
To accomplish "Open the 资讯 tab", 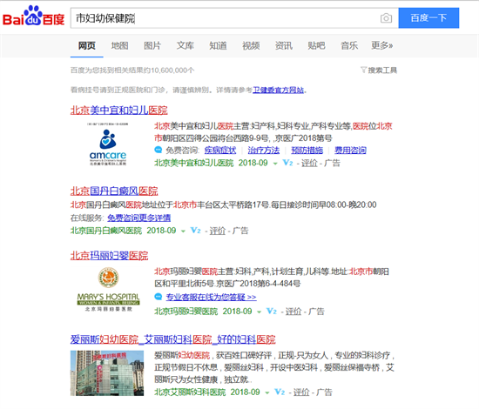I will point(284,46).
